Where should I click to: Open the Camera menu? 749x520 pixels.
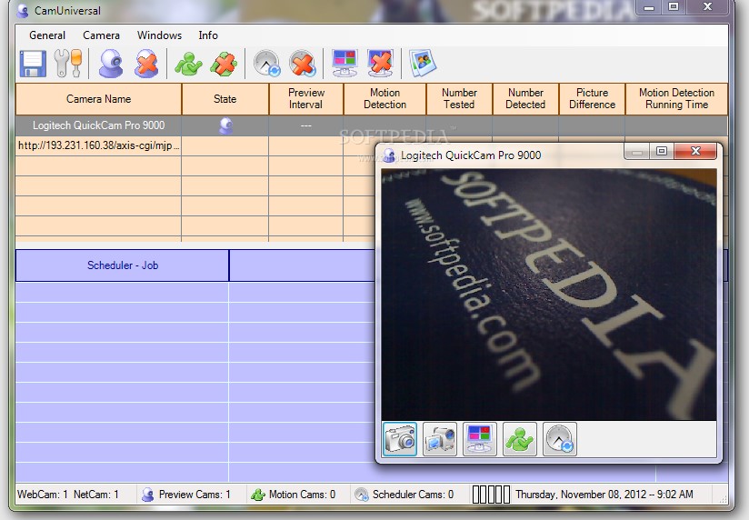(x=101, y=35)
